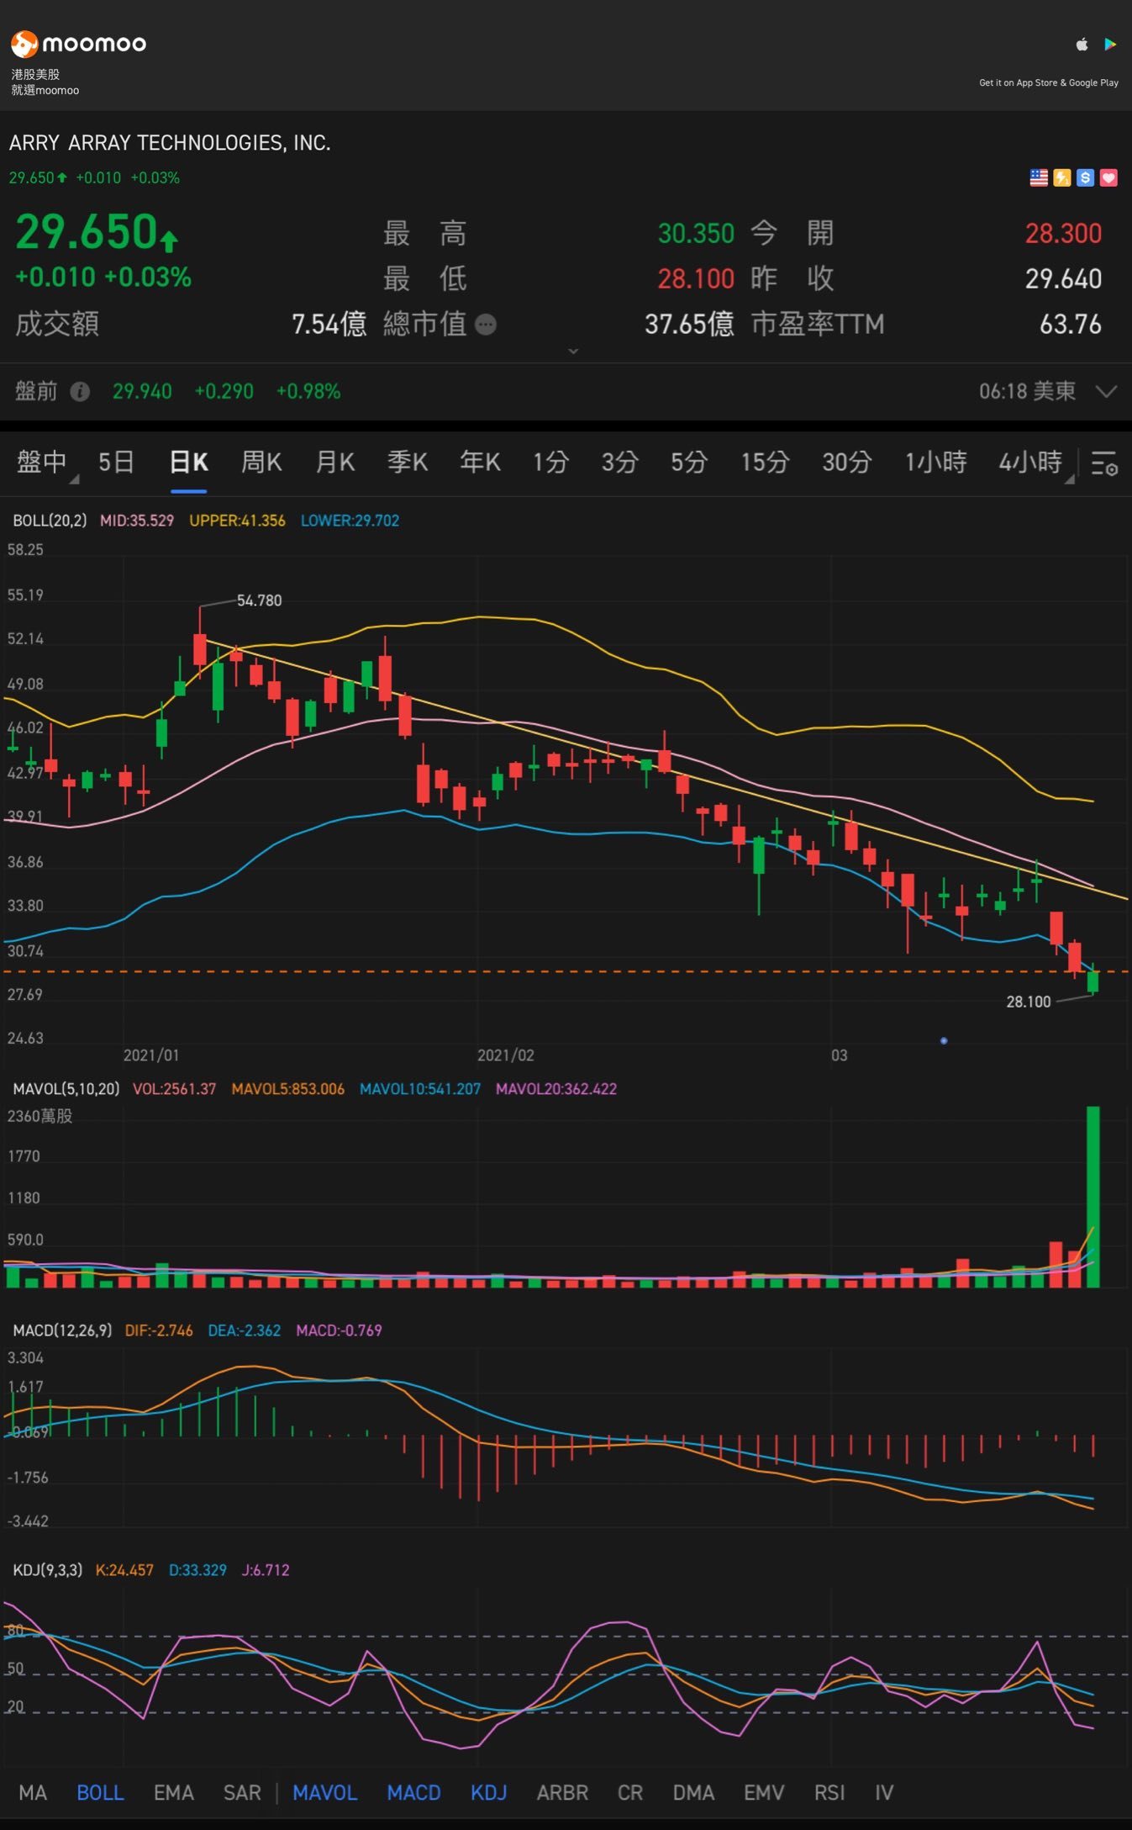Open the 4小時 tab dropdown triangle
This screenshot has height=1830, width=1132.
pyautogui.click(x=1070, y=479)
